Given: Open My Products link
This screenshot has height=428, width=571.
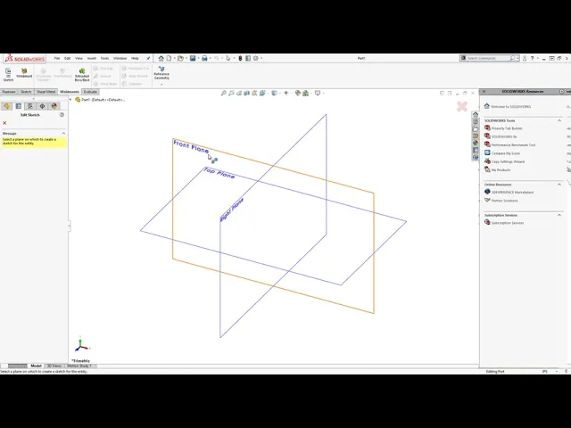Looking at the screenshot, I should pyautogui.click(x=501, y=170).
